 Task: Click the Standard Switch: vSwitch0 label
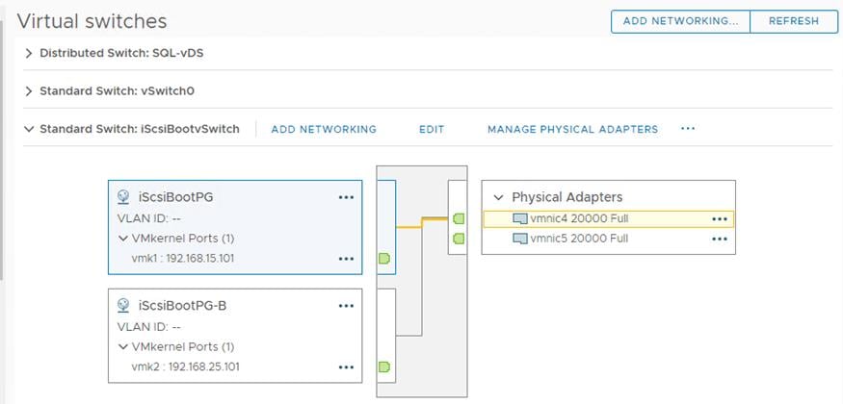pyautogui.click(x=118, y=91)
